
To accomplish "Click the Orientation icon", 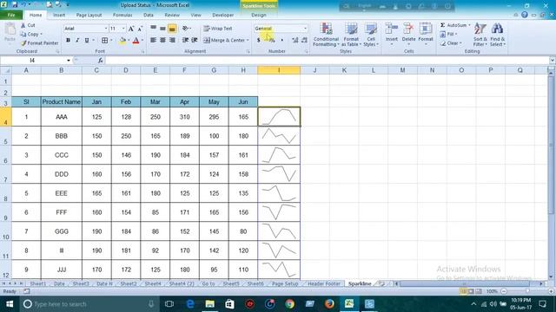I will click(185, 29).
